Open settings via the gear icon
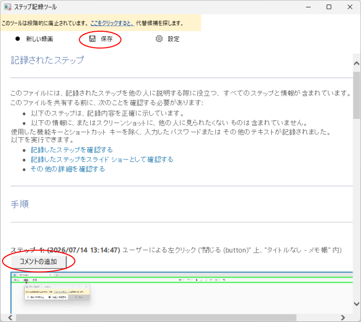 159,39
